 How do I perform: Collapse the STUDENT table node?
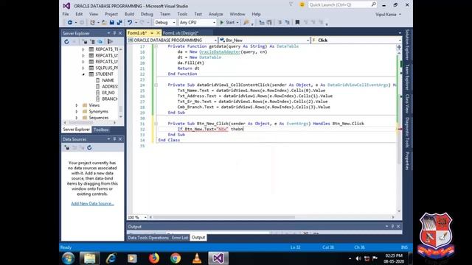pyautogui.click(x=83, y=74)
